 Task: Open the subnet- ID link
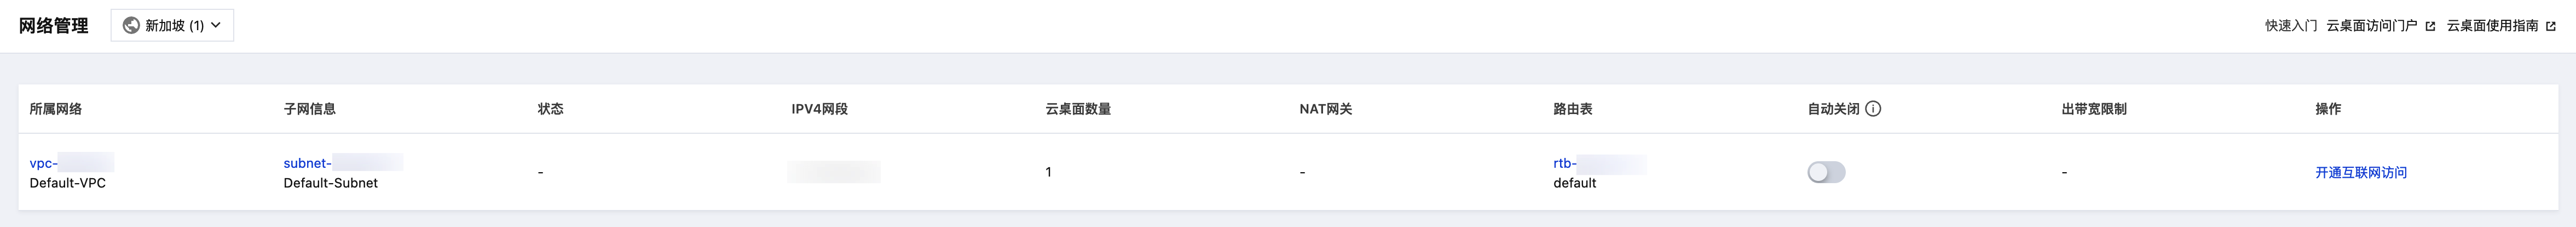tap(307, 163)
